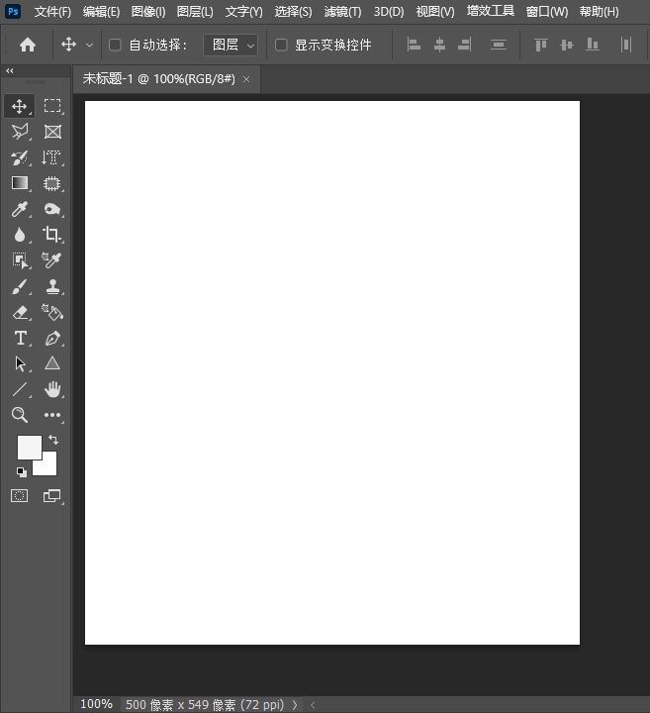The width and height of the screenshot is (650, 713).
Task: Swap foreground and background colors
Action: (53, 440)
